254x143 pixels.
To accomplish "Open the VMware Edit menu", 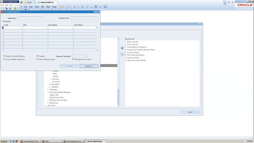I will coord(31,7).
